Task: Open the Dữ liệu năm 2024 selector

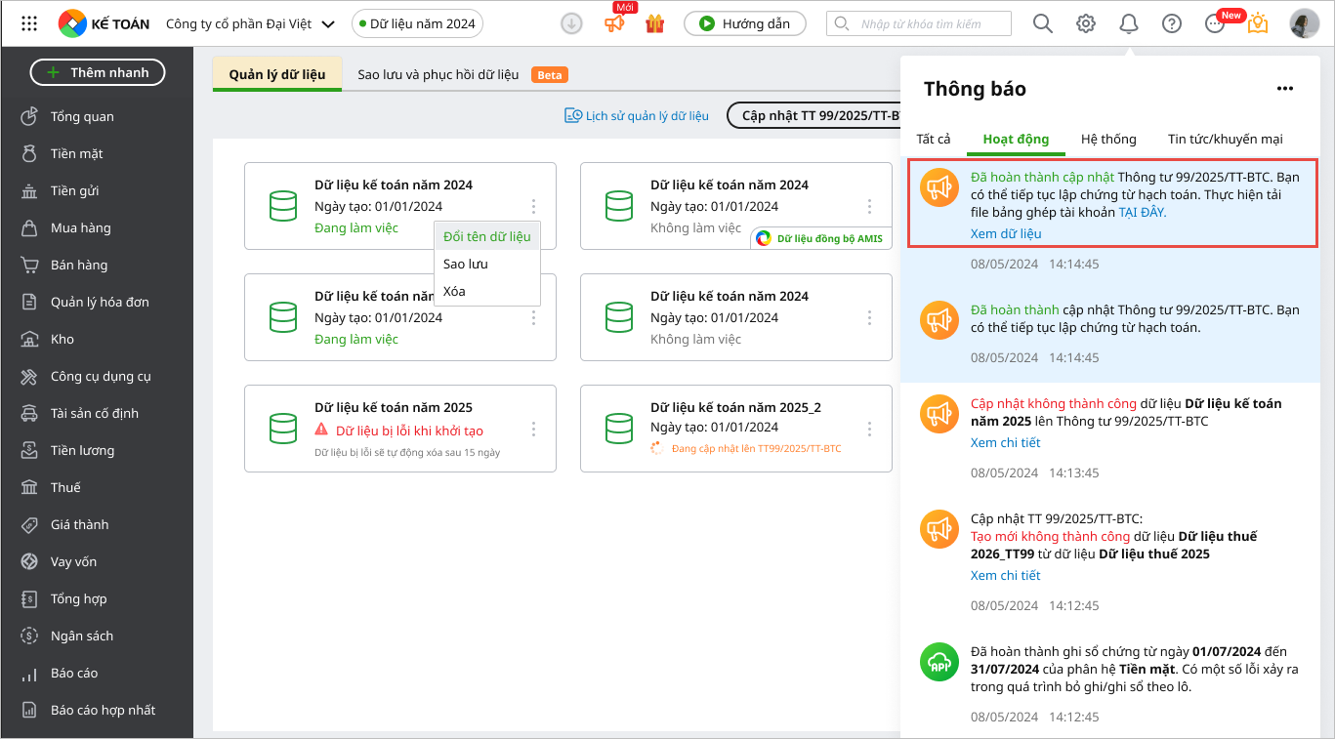Action: tap(417, 23)
